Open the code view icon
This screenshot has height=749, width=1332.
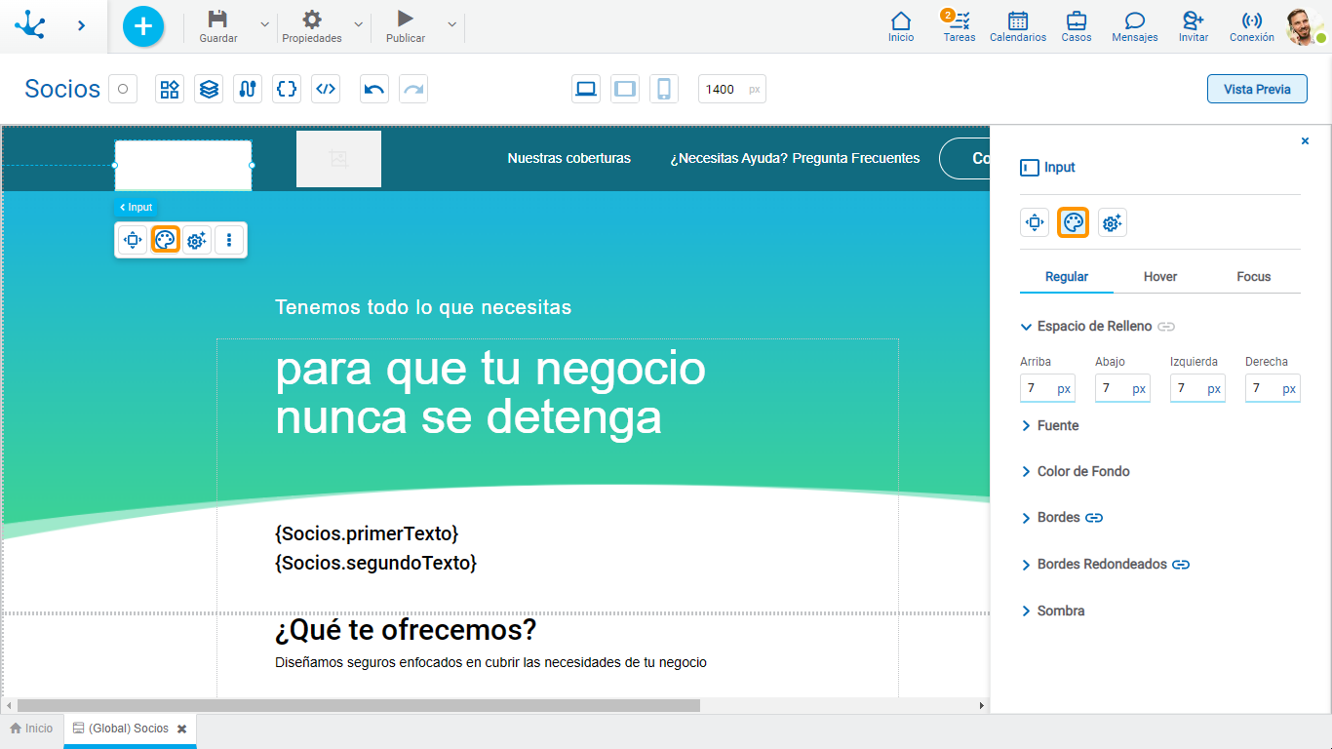pos(326,89)
